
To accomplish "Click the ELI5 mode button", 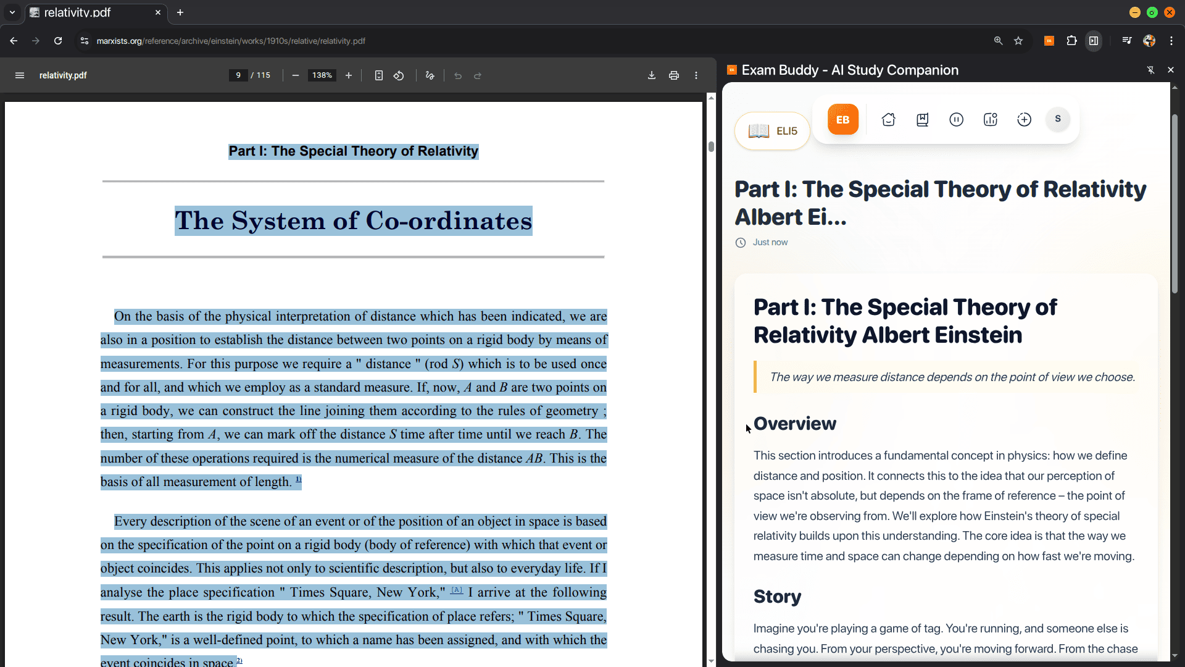I will (772, 131).
